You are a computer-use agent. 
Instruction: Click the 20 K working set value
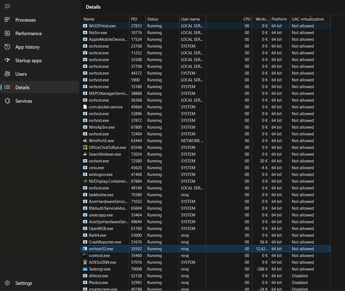[264, 161]
